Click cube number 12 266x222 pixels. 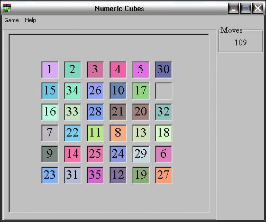[x=118, y=176]
